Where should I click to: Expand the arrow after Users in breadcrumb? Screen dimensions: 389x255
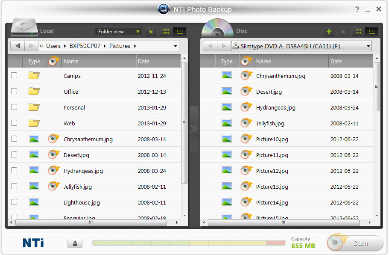pos(65,46)
